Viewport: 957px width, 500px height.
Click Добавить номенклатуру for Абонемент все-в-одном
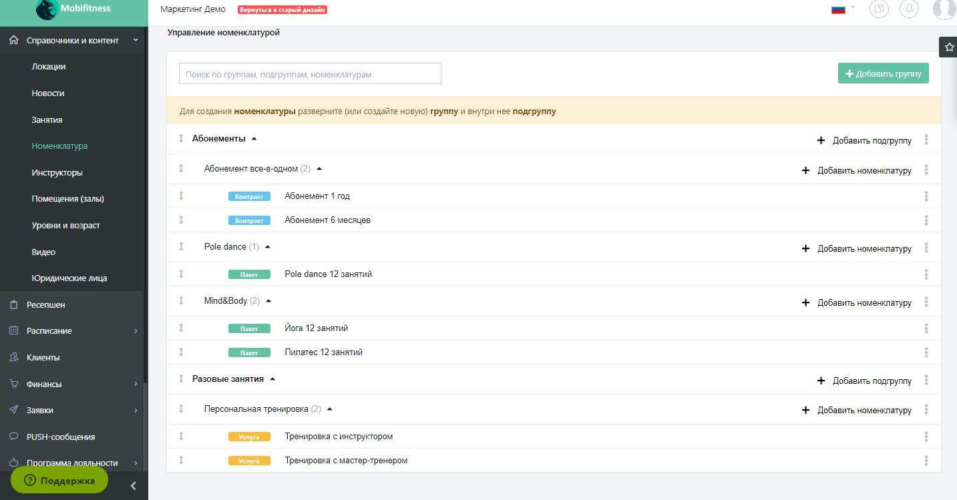[856, 170]
